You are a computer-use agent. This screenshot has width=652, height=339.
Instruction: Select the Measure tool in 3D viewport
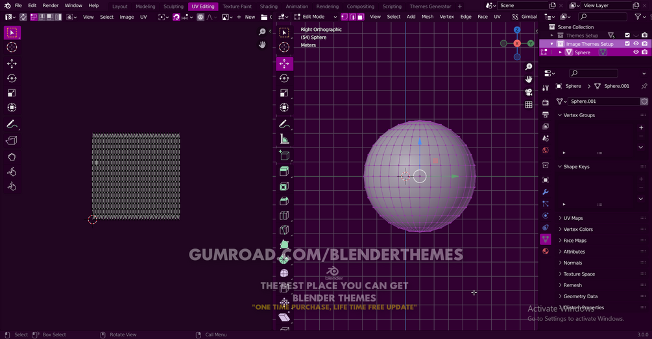pos(284,139)
